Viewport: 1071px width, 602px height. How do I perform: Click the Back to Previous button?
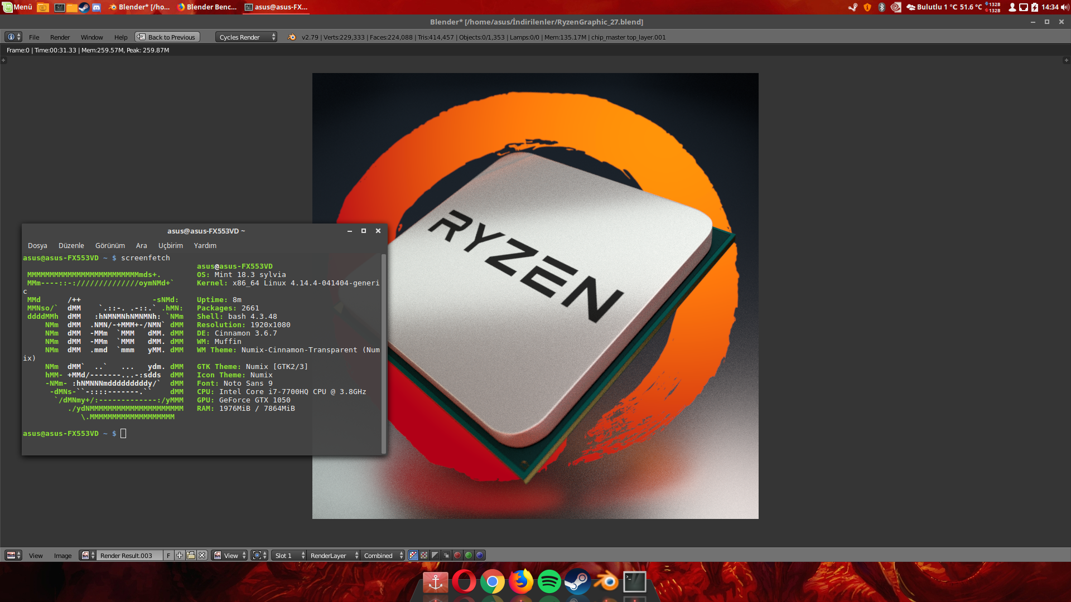[167, 37]
